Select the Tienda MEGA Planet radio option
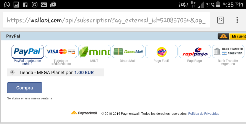Screen dimensions: 246x138 (12, 72)
